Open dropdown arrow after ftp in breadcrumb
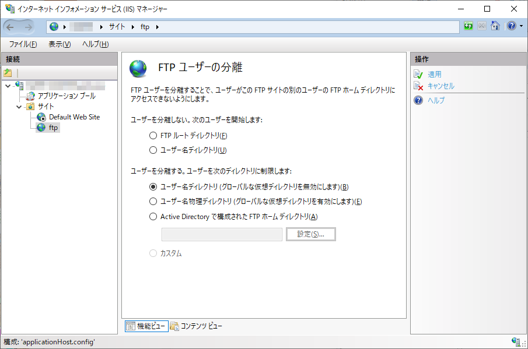The image size is (528, 349). point(157,27)
